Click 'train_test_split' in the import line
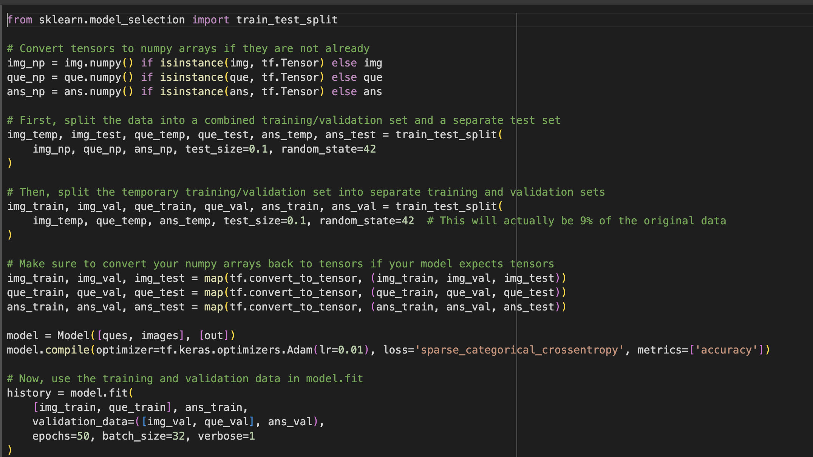813x457 pixels. [x=287, y=20]
